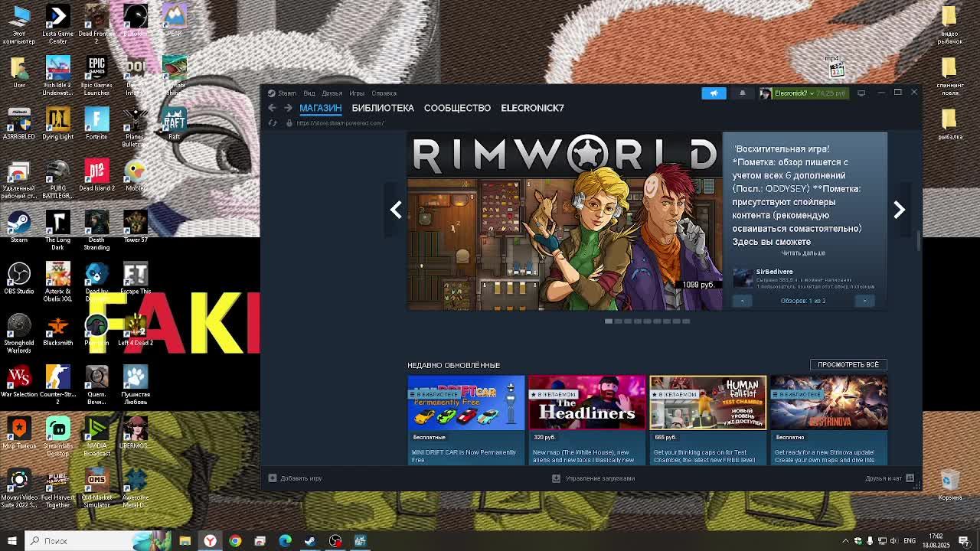
Task: Click the Steam store URL field
Action: (x=340, y=122)
